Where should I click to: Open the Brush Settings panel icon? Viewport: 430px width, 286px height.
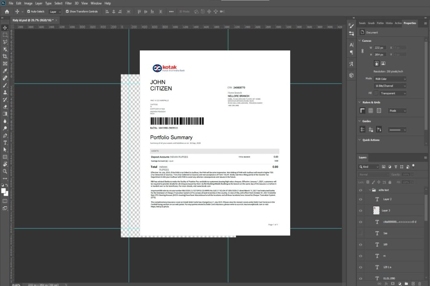[352, 26]
